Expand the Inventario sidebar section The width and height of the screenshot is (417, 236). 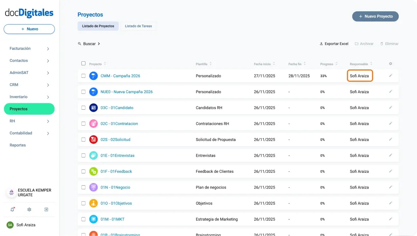pyautogui.click(x=48, y=97)
